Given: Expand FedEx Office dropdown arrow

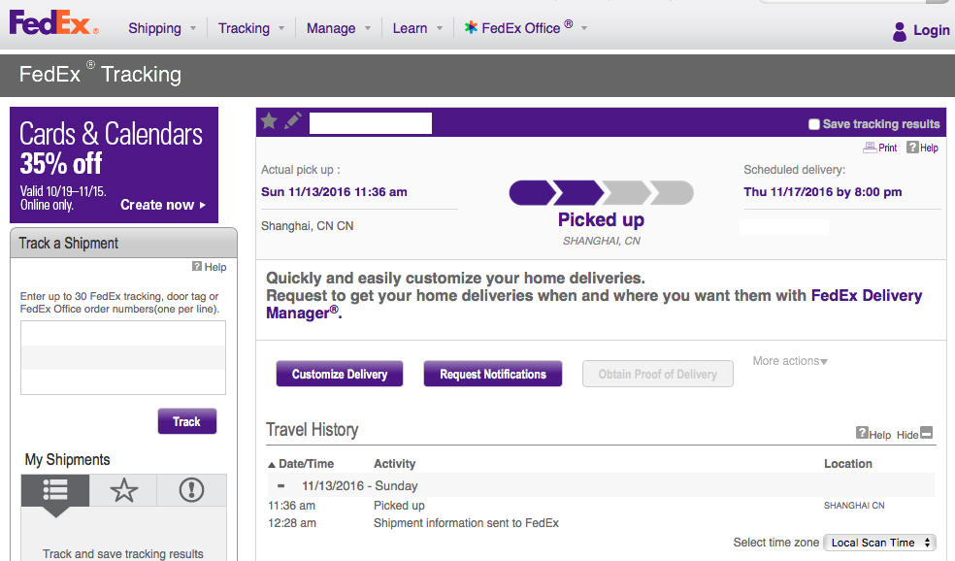Looking at the screenshot, I should point(584,28).
